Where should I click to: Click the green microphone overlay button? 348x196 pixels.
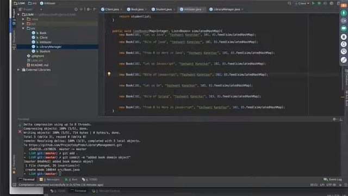pyautogui.click(x=344, y=13)
